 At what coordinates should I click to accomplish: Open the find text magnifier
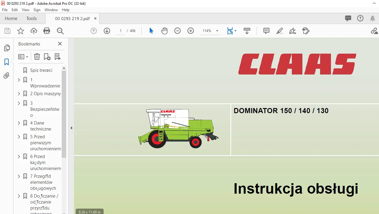[x=60, y=31]
